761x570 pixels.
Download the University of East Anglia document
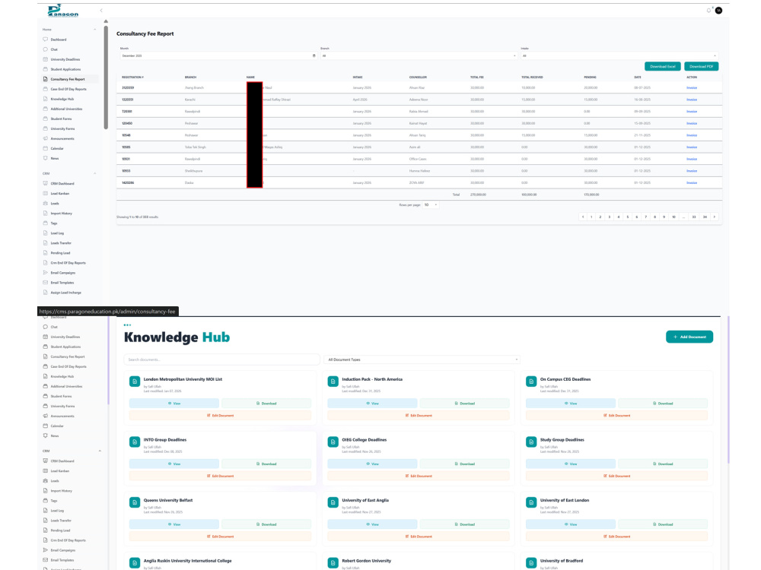[465, 524]
